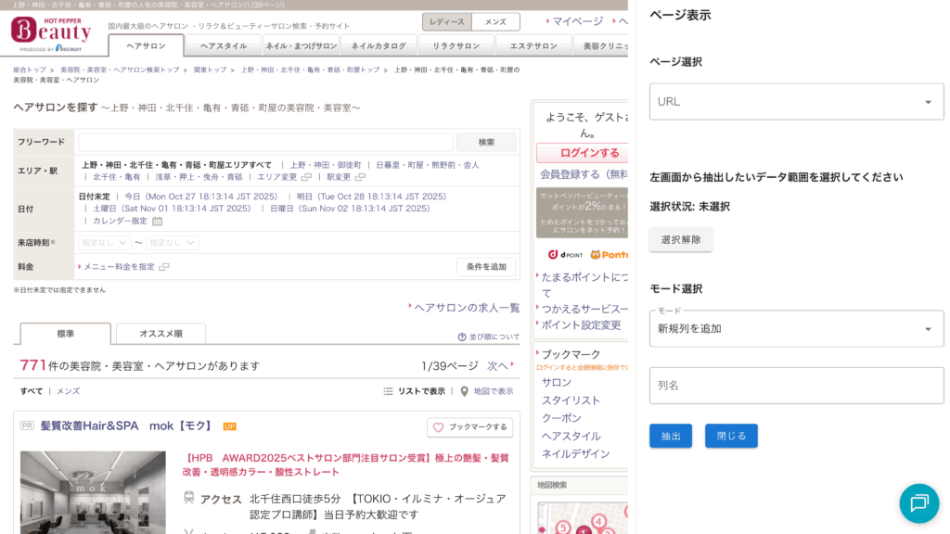Click the 列名 input field

coord(796,385)
